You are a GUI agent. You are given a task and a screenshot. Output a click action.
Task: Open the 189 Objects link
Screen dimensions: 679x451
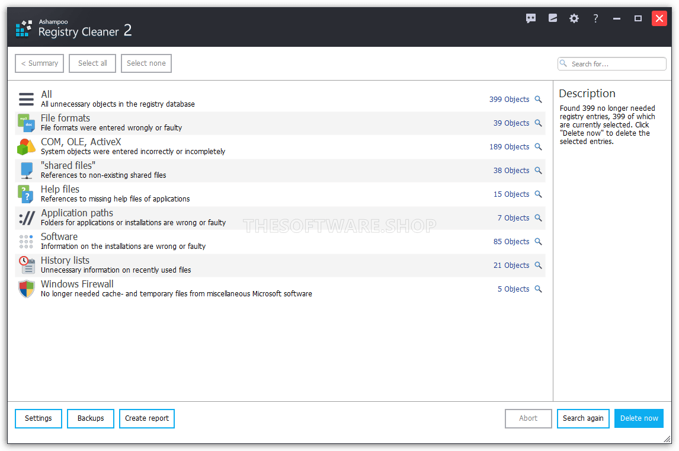coord(510,147)
